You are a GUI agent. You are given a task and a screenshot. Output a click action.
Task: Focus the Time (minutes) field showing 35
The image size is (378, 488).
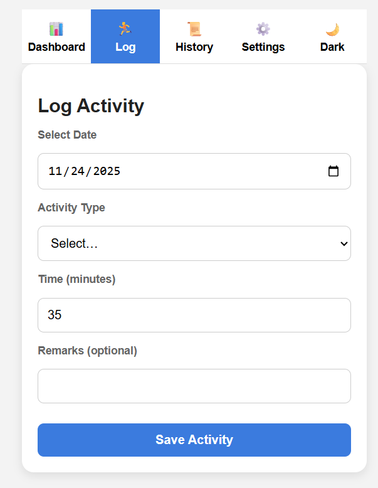194,315
